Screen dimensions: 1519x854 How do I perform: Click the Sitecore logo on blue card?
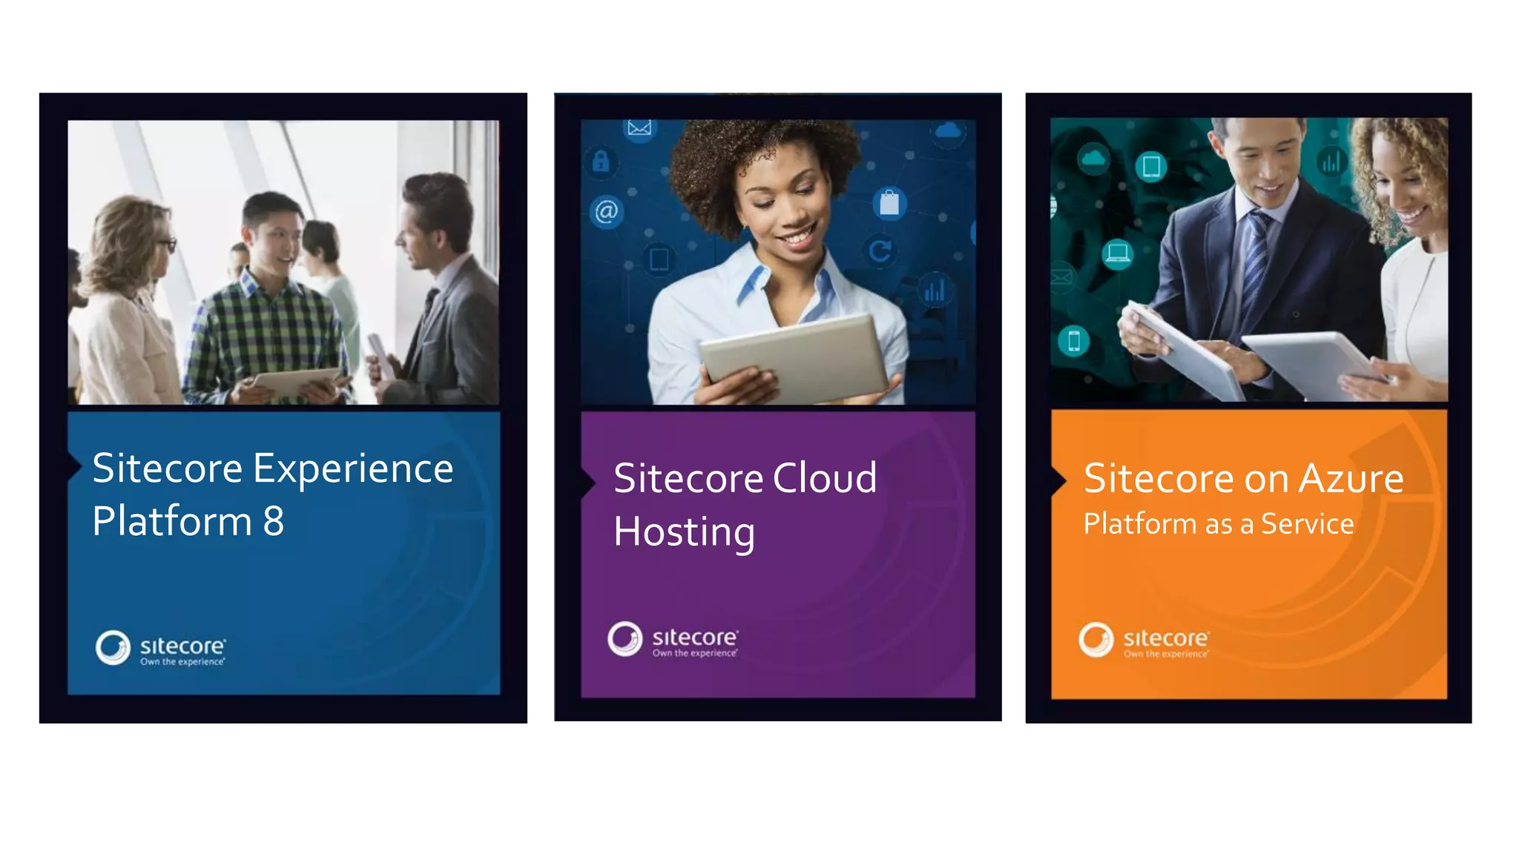click(x=161, y=648)
